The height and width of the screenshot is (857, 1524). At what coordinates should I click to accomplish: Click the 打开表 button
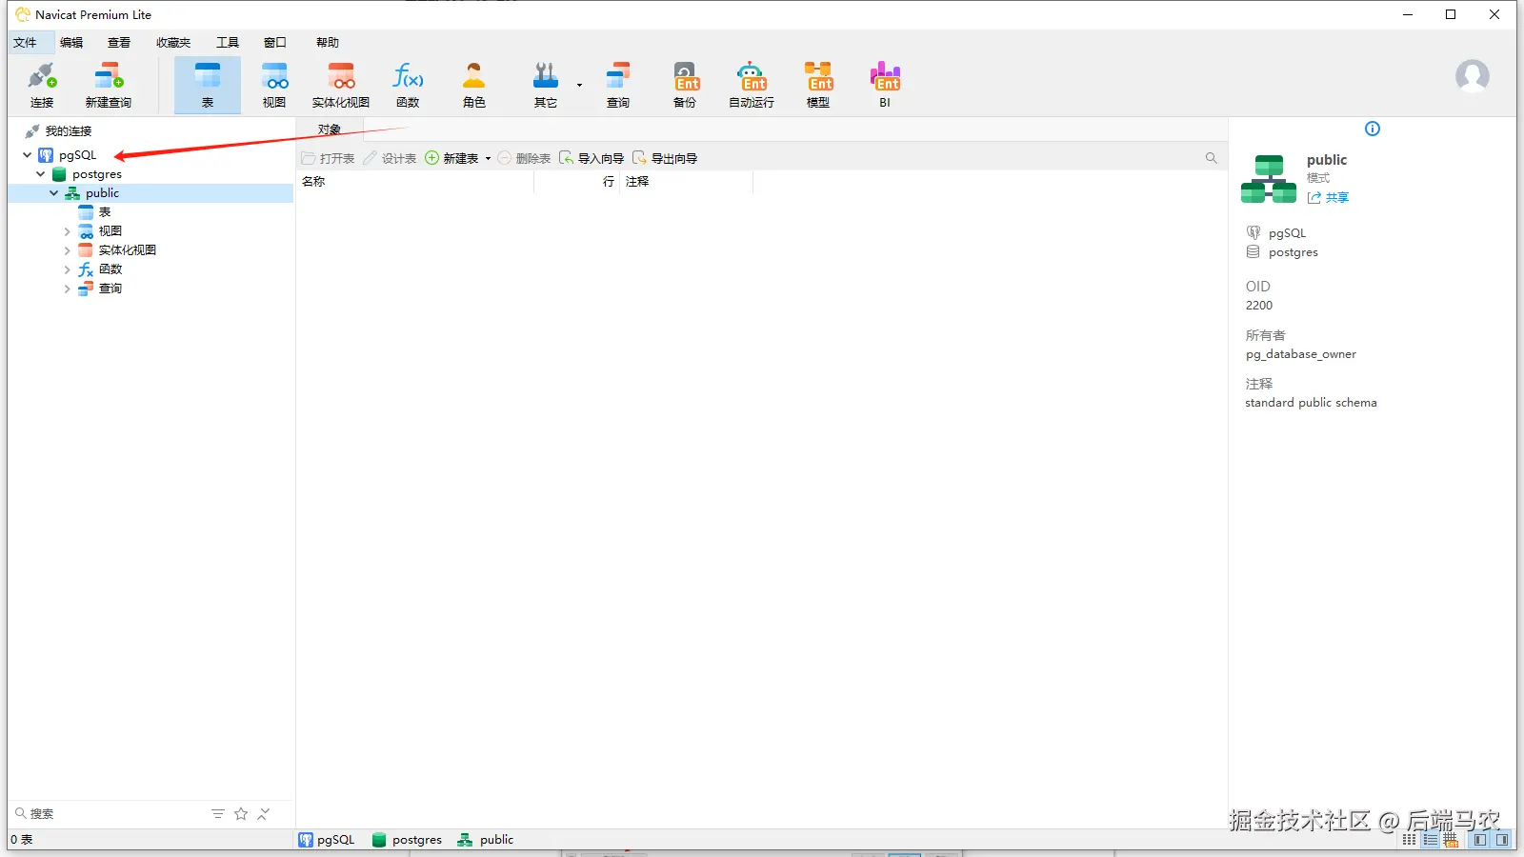tap(329, 159)
